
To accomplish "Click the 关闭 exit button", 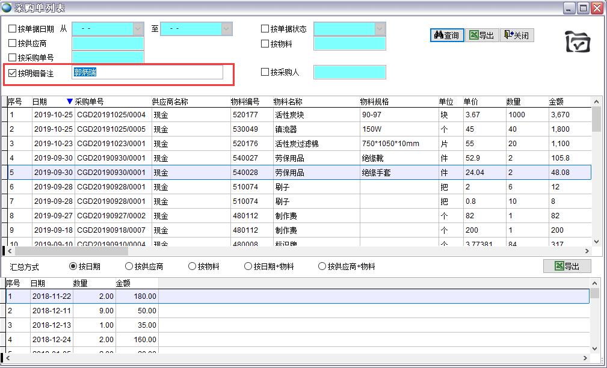I will pyautogui.click(x=517, y=35).
